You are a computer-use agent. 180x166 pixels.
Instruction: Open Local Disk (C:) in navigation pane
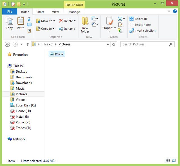pyautogui.click(x=23, y=105)
